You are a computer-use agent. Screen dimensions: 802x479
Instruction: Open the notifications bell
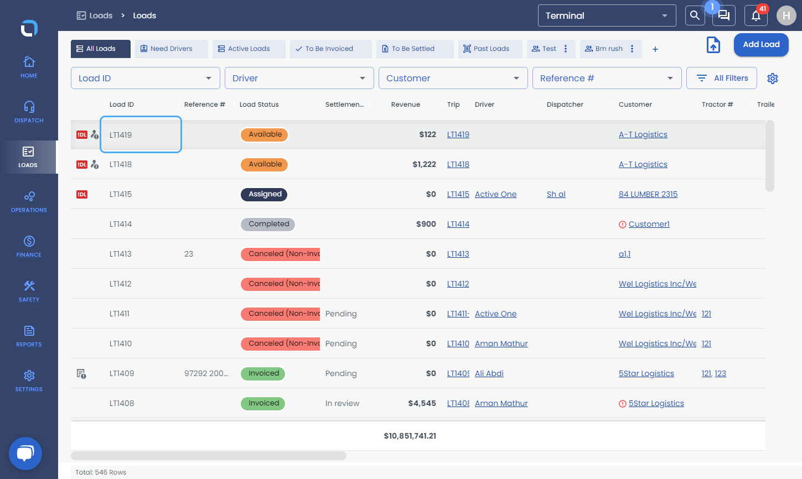click(756, 15)
